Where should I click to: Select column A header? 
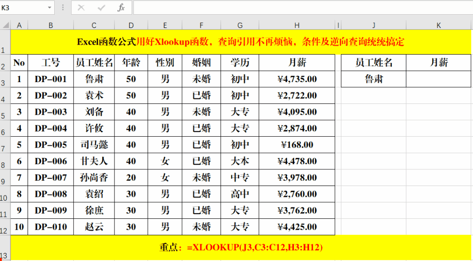click(x=19, y=26)
